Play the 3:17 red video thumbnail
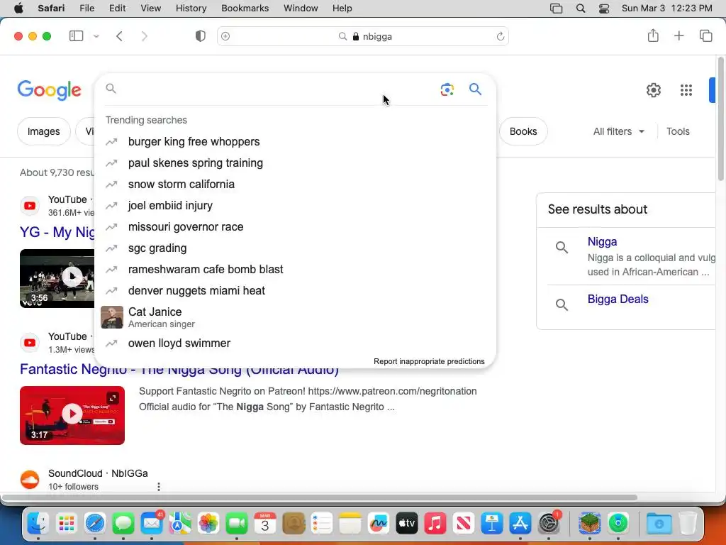The image size is (726, 545). tap(72, 415)
